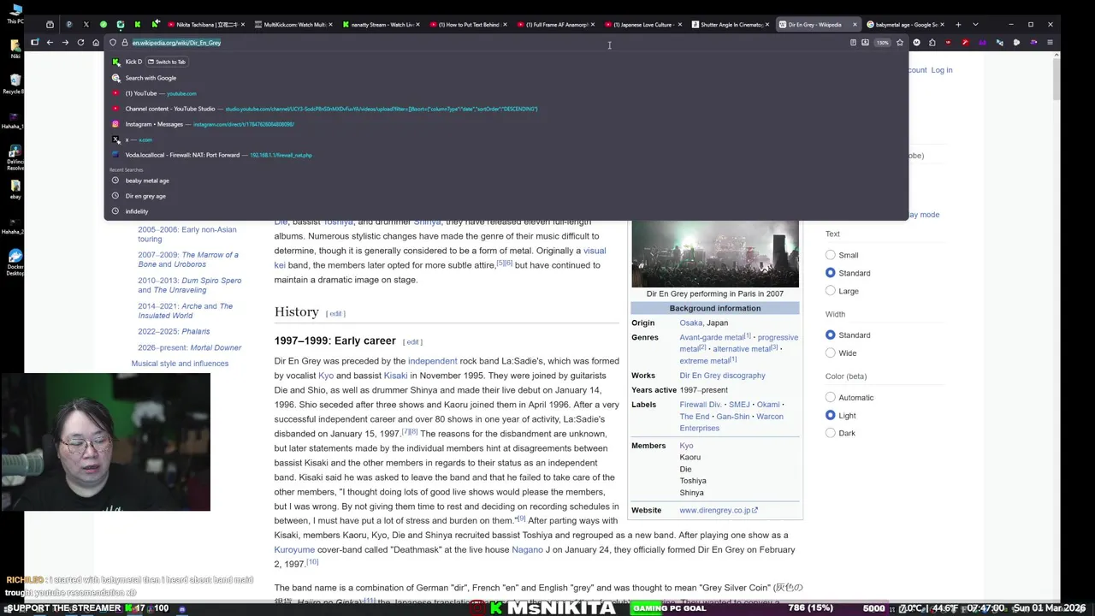This screenshot has width=1095, height=616.
Task: Choose Firewall NAT Port Forward suggestion
Action: pyautogui.click(x=505, y=155)
